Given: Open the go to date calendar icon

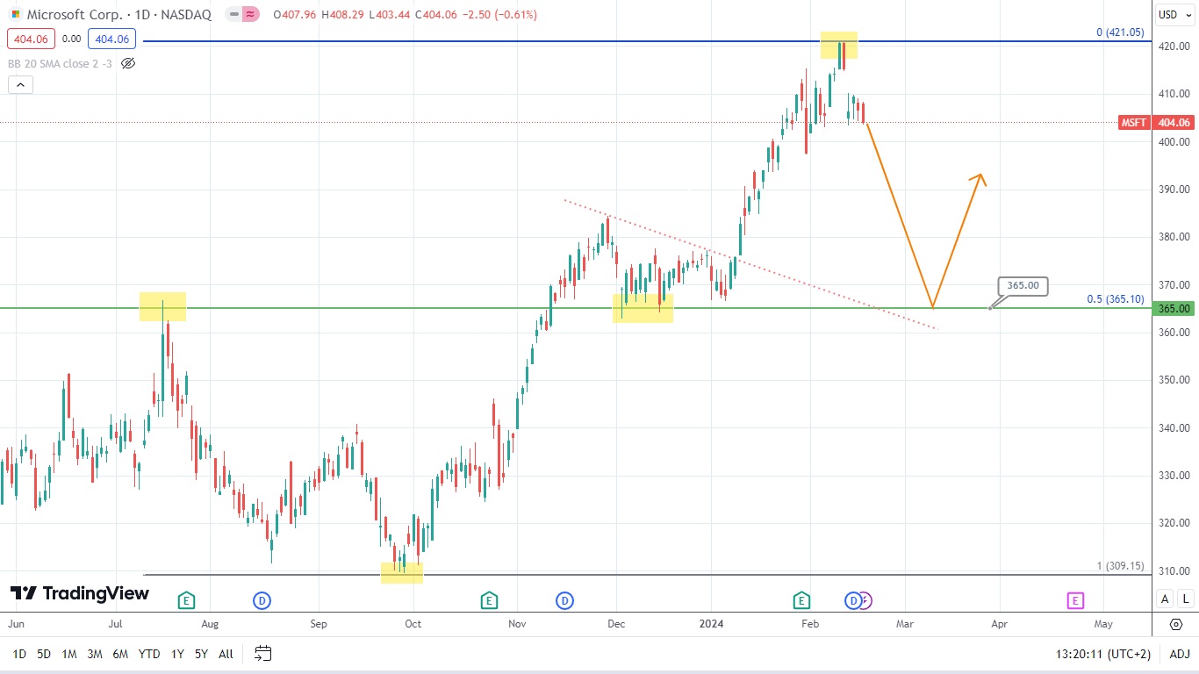Looking at the screenshot, I should tap(263, 653).
